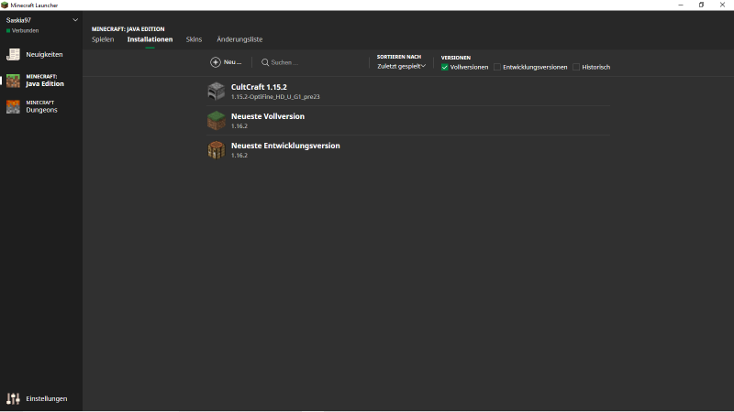Screen dimensions: 734x412
Task: Open the Zuletzt gespielt sort dropdown
Action: pos(401,66)
